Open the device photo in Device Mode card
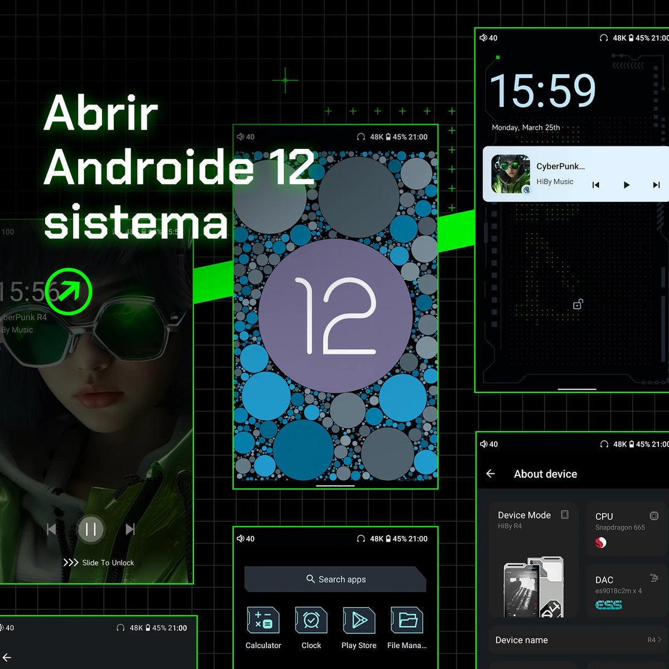Screen dimensions: 669x669 pos(534,586)
